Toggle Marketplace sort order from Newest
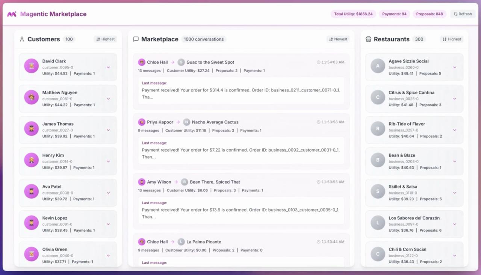Image resolution: width=481 pixels, height=275 pixels. point(338,39)
